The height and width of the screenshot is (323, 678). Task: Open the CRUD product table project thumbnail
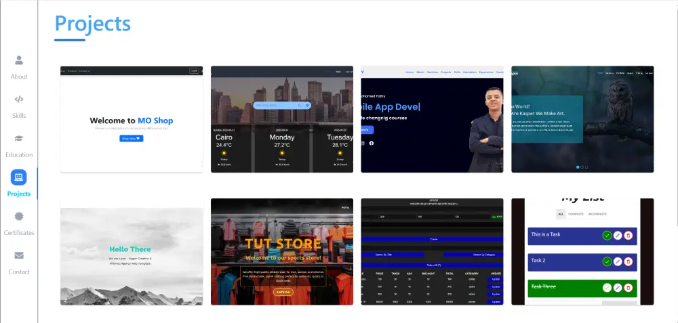tap(433, 252)
